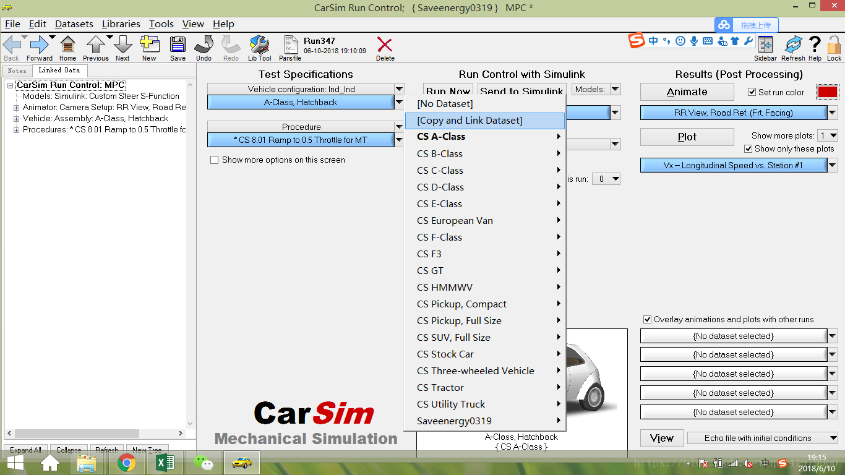Open File Explorer from the taskbar
Viewport: 845px width, 475px height.
click(87, 462)
